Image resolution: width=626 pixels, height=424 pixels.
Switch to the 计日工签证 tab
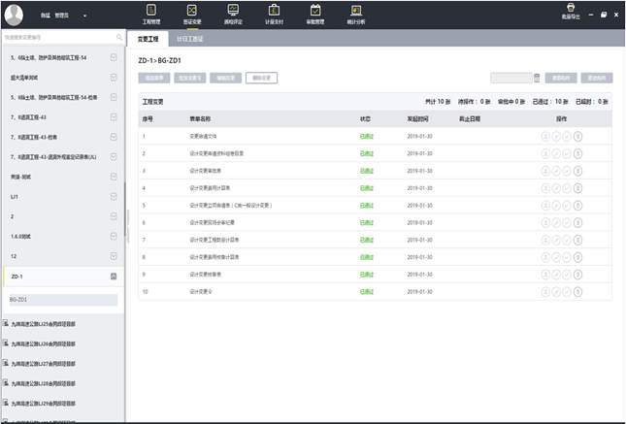[x=190, y=38]
